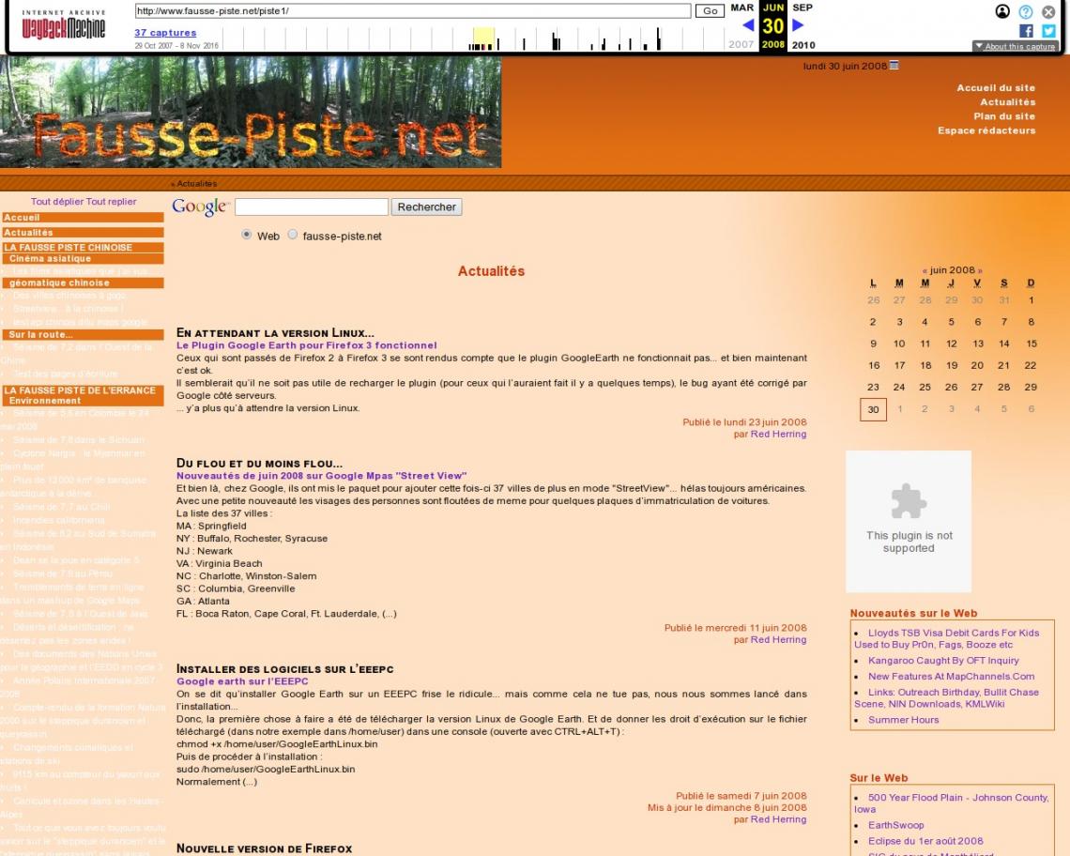
Task: Open article 'Le Plugin Google Earth pour Firefox 3 fonctionnel'
Action: [x=306, y=345]
